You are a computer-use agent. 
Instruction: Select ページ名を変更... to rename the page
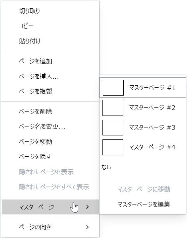pos(50,126)
